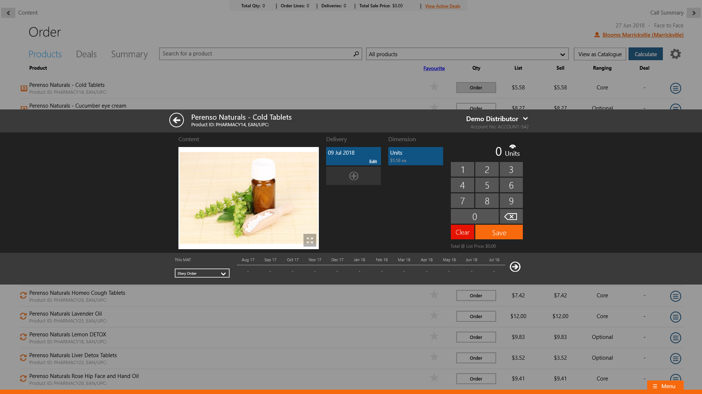Click the backspace key on numeric keypad

click(x=511, y=217)
